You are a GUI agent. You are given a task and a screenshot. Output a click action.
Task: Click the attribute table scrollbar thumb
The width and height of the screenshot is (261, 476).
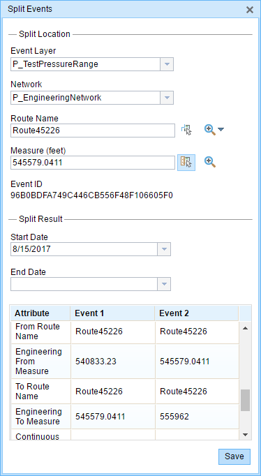(x=245, y=401)
